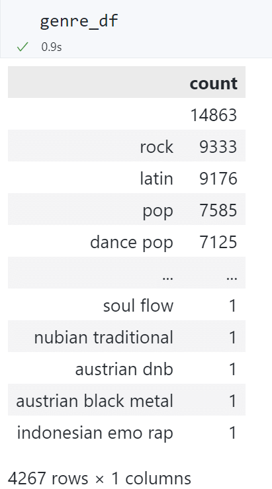Click the 7585 count cell
The width and height of the screenshot is (272, 489).
point(218,210)
